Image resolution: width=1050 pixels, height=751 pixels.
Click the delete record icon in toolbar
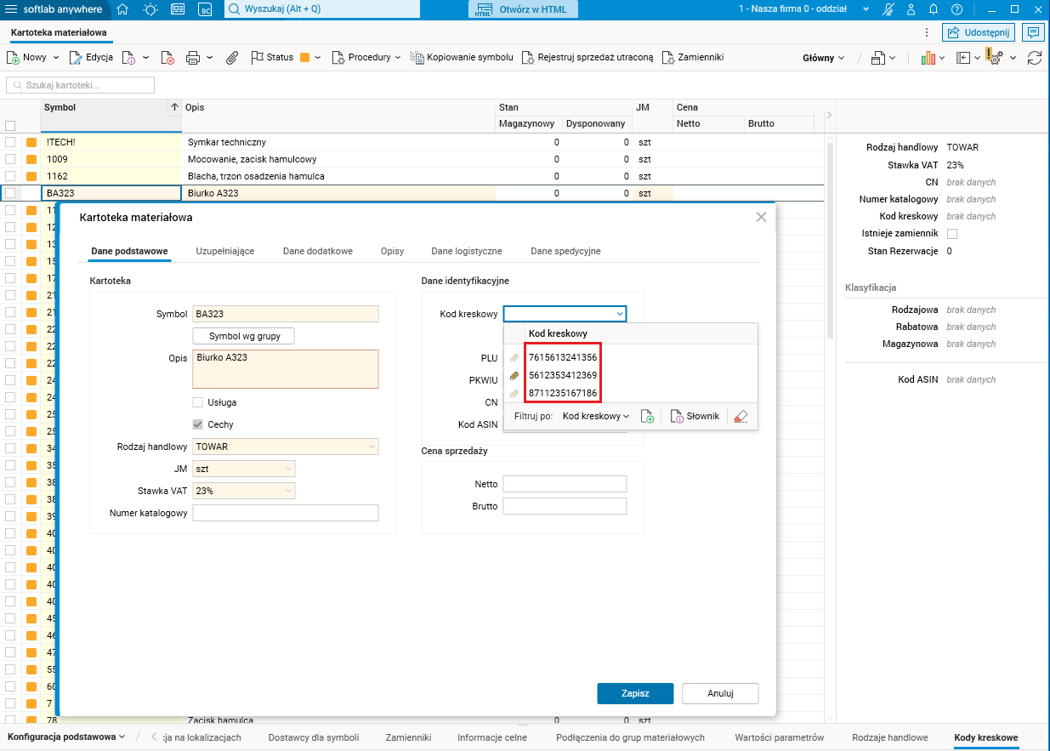coord(168,58)
